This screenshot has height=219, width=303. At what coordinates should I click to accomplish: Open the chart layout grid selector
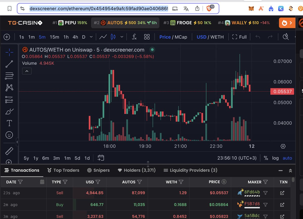(x=147, y=37)
